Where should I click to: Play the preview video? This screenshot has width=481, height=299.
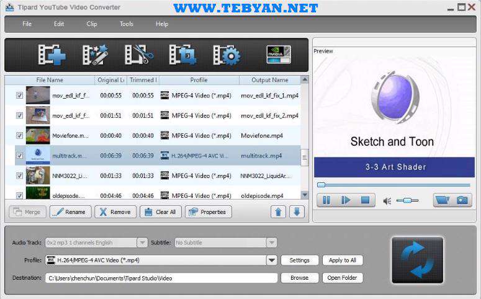pos(346,200)
